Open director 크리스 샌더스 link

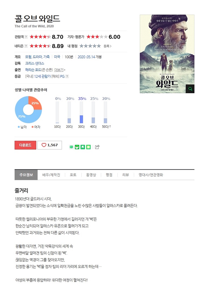tap(35, 63)
